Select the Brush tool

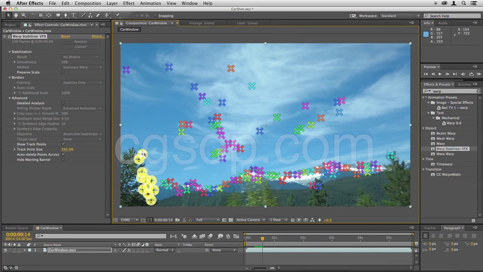pyautogui.click(x=83, y=15)
